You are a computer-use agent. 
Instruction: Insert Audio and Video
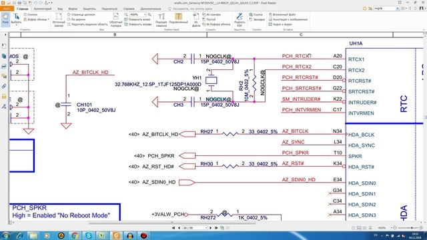coord(280,24)
